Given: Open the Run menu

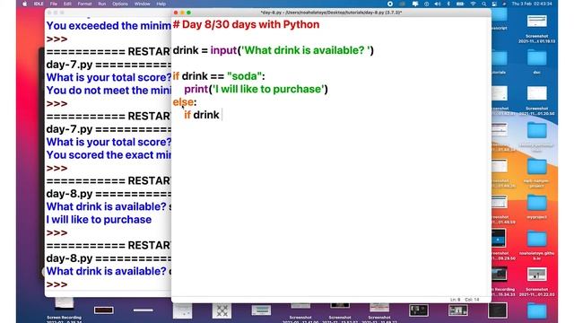Looking at the screenshot, I should [x=101, y=4].
